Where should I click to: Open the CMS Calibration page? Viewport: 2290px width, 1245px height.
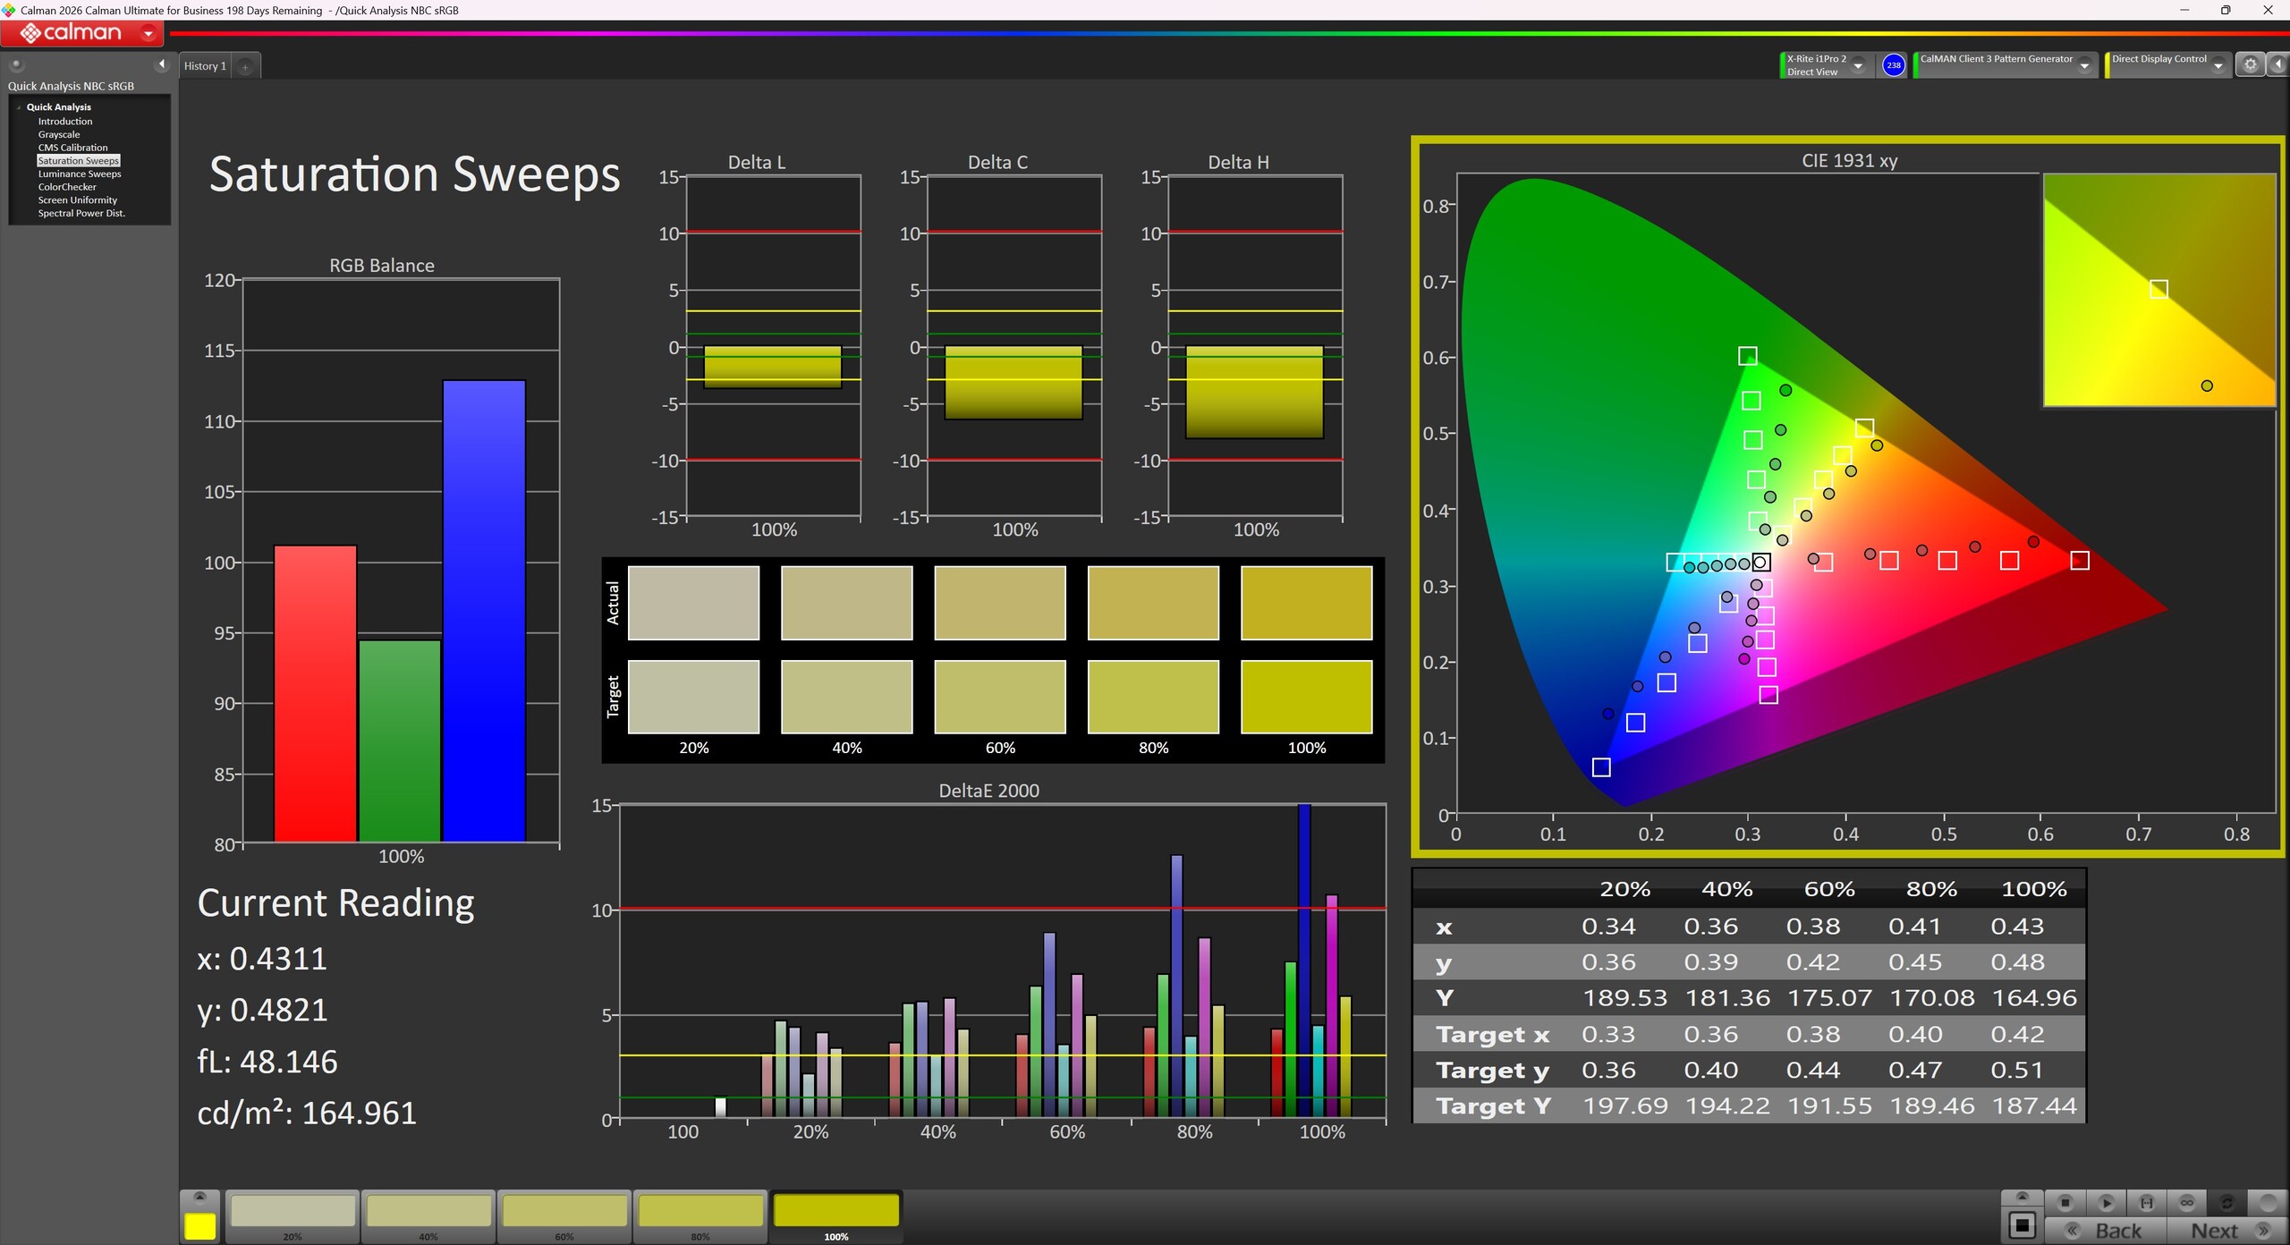(72, 148)
